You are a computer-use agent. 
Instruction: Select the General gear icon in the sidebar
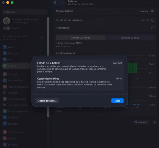pos(5,74)
